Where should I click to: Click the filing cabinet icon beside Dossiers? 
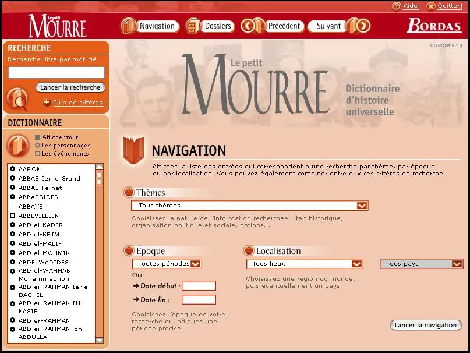193,26
